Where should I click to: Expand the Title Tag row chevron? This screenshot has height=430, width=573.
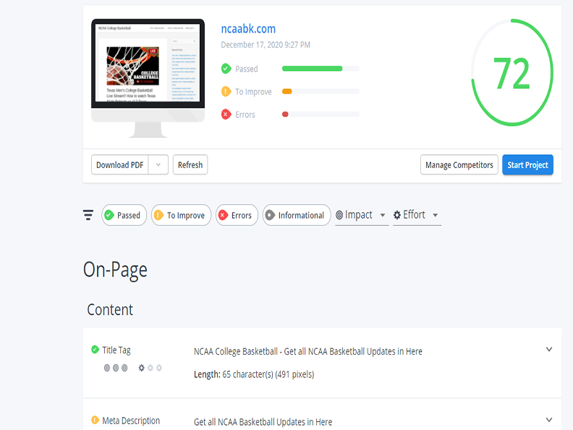549,349
